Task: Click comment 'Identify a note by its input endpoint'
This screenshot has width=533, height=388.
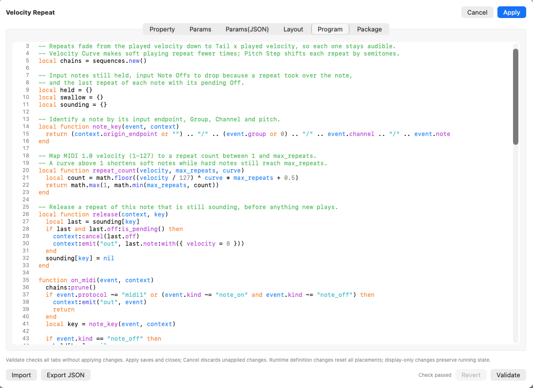Action: pyautogui.click(x=159, y=119)
